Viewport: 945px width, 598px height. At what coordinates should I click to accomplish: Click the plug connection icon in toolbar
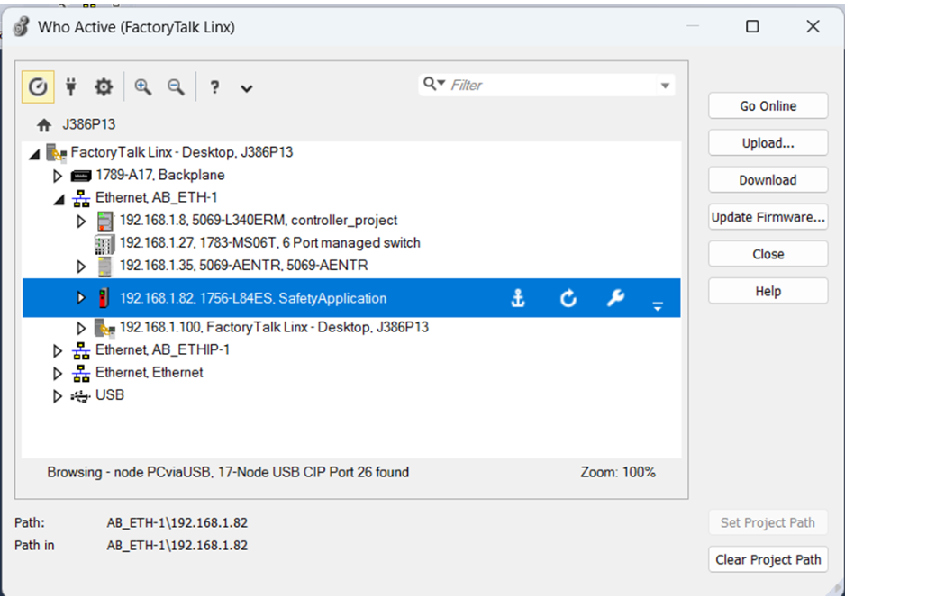point(71,86)
